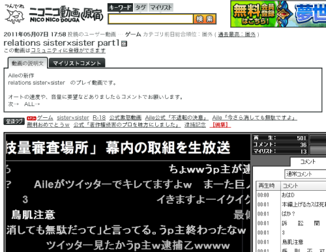
Task: Select the comment row おはD
Action: [x=291, y=195]
